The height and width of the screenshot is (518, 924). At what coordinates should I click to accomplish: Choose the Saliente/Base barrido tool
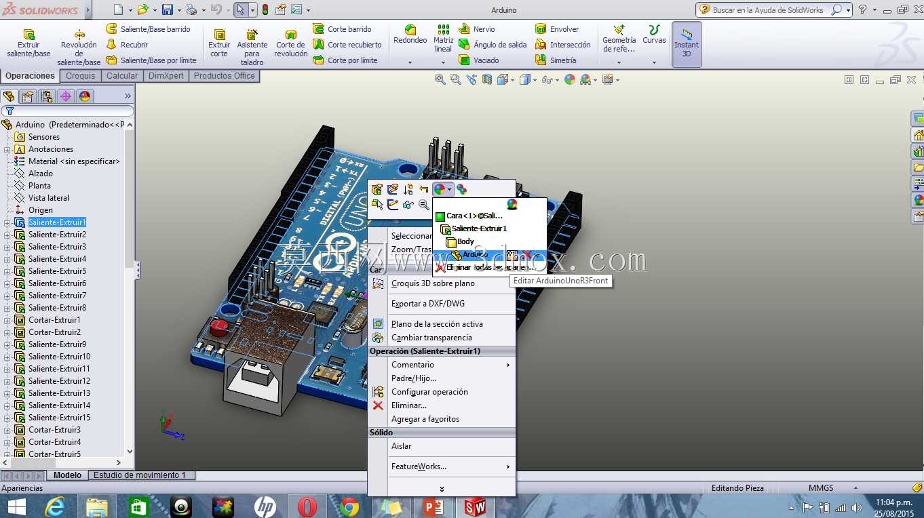coord(149,29)
